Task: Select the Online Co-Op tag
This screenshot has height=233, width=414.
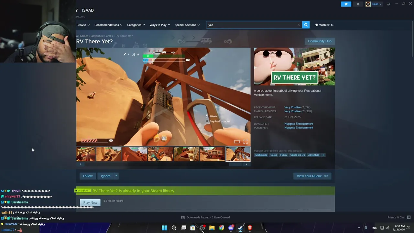Action: 298,155
